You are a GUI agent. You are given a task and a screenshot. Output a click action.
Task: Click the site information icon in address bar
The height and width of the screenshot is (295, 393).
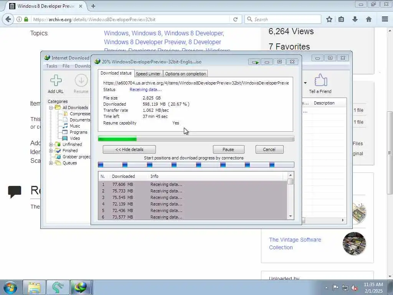pyautogui.click(x=19, y=19)
